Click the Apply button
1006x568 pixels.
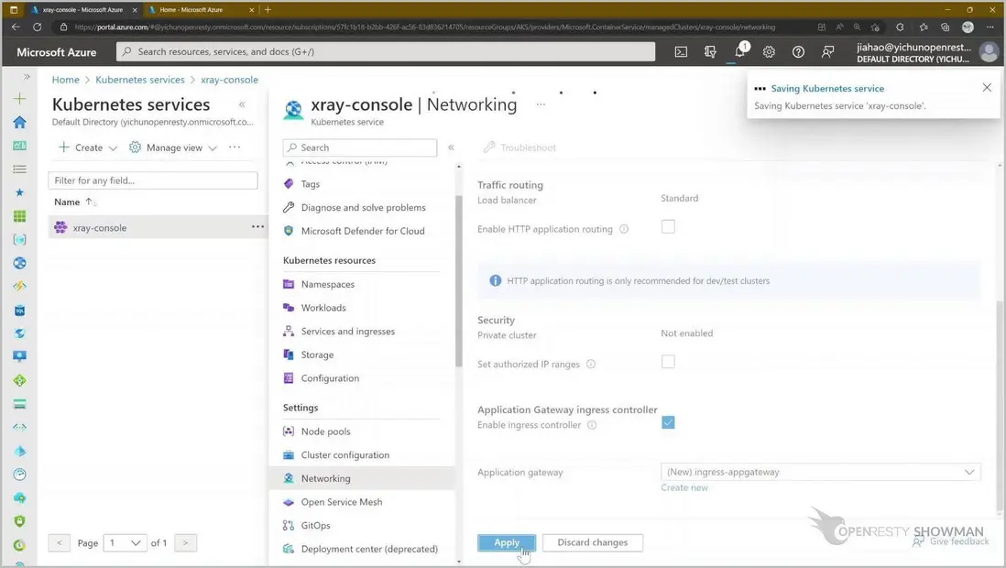507,542
